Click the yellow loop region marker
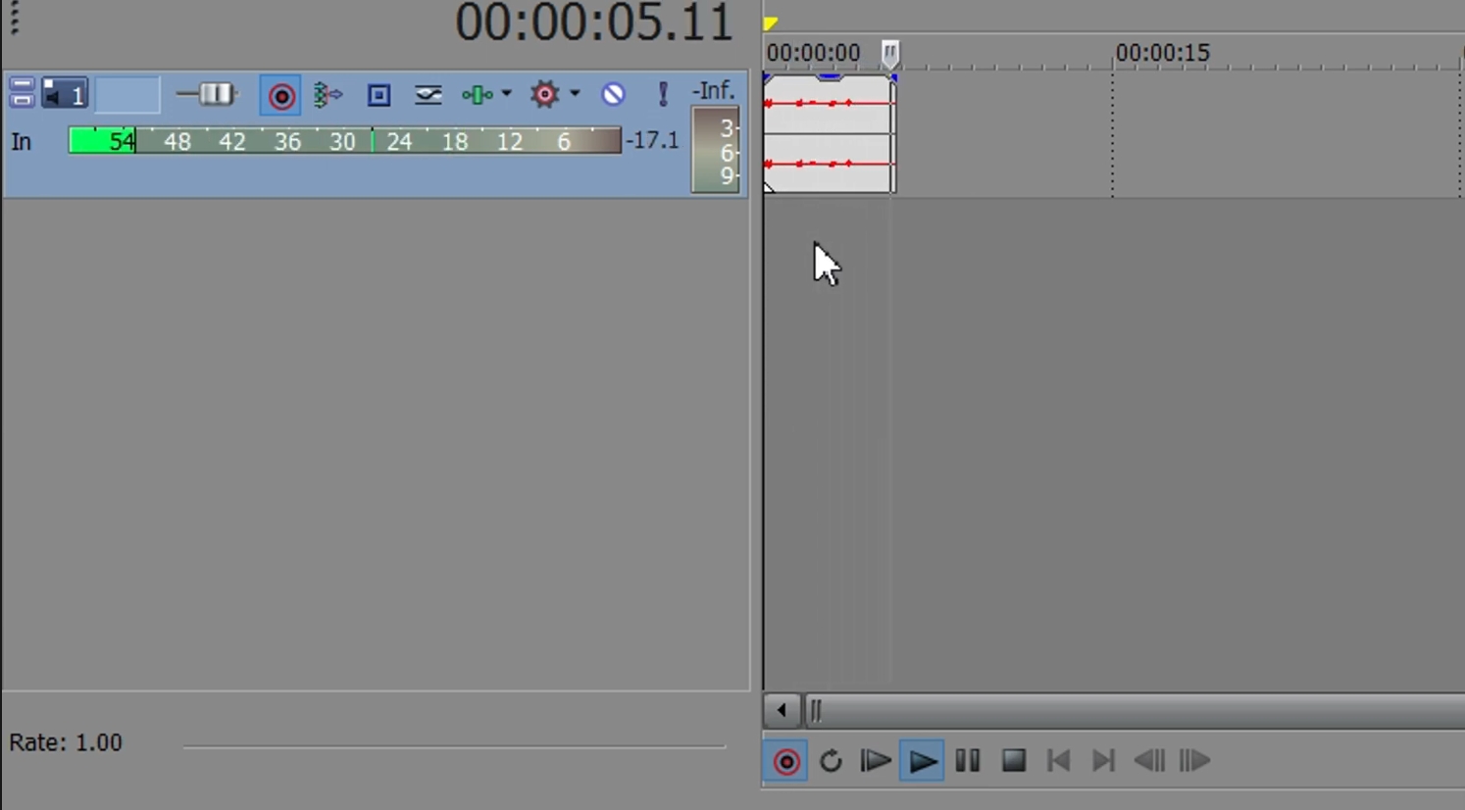 click(771, 23)
